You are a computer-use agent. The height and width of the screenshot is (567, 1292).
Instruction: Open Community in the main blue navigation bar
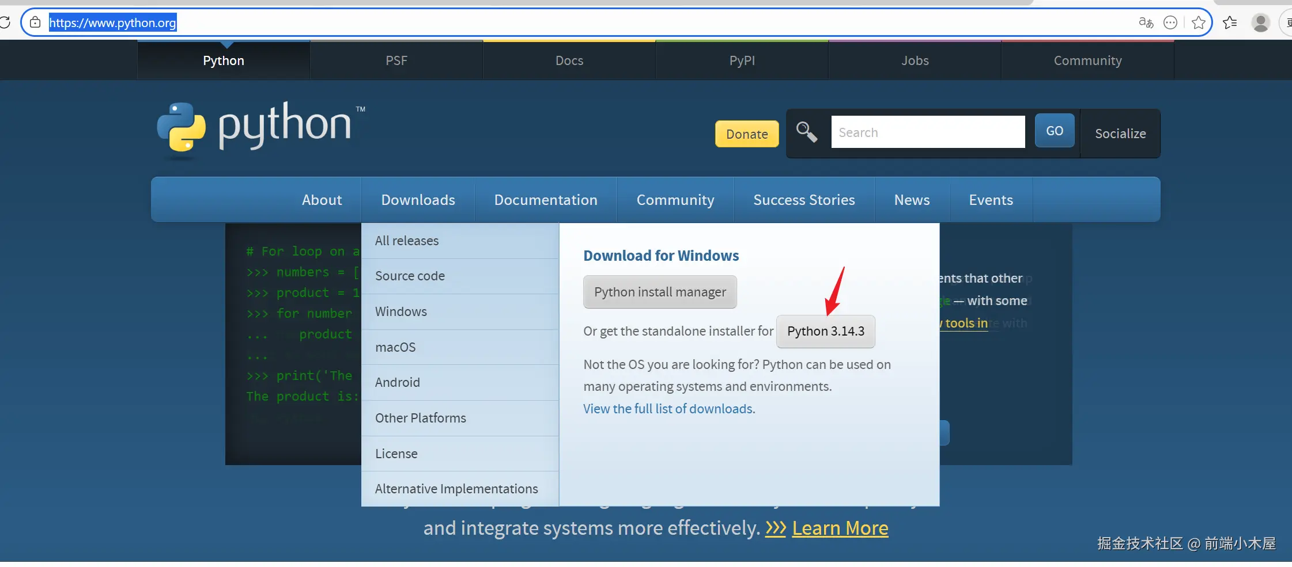(x=675, y=200)
